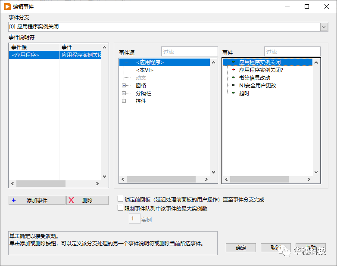Viewport: 337px width, 266px height.
Task: Click 事件 column header in 事件说明符
Action: pos(80,47)
